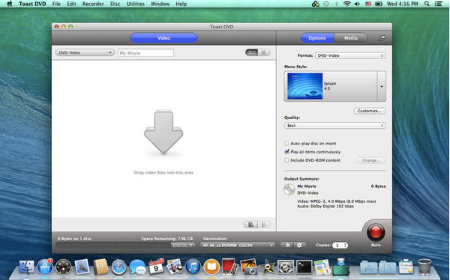Click the Change... button
The width and height of the screenshot is (450, 280).
[371, 160]
